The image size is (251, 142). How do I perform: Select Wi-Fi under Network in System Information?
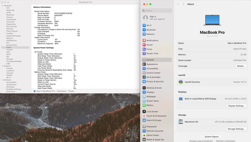(x=8, y=77)
